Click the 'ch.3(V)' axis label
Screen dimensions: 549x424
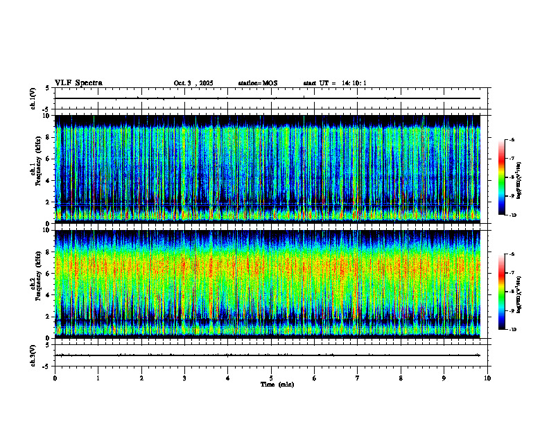click(33, 355)
